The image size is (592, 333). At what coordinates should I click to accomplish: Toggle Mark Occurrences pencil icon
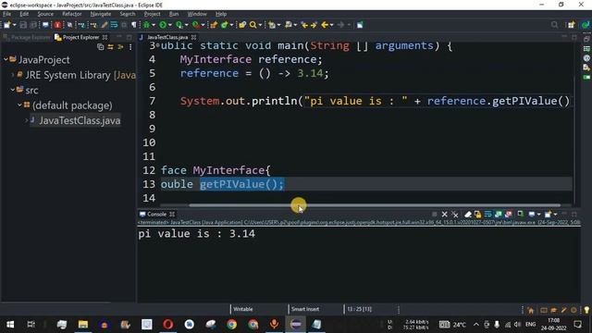click(x=104, y=25)
